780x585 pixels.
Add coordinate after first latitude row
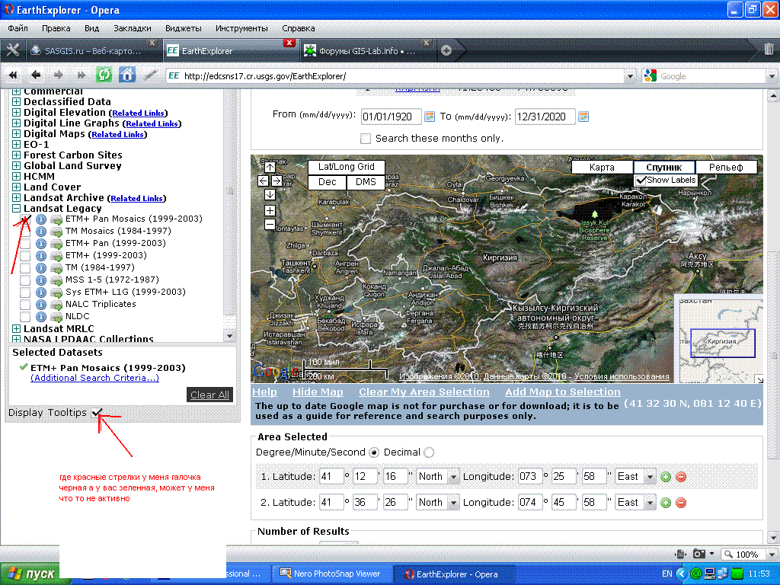(666, 477)
